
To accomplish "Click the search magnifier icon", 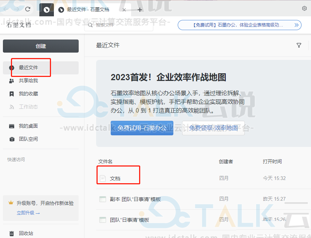I will (90, 25).
